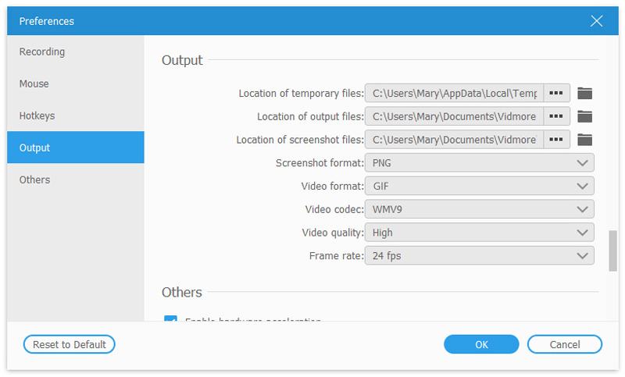Click the Reset to Default button
This screenshot has width=625, height=377.
point(70,344)
